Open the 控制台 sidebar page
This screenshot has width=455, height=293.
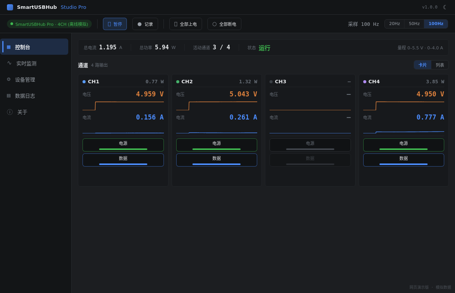point(34,47)
